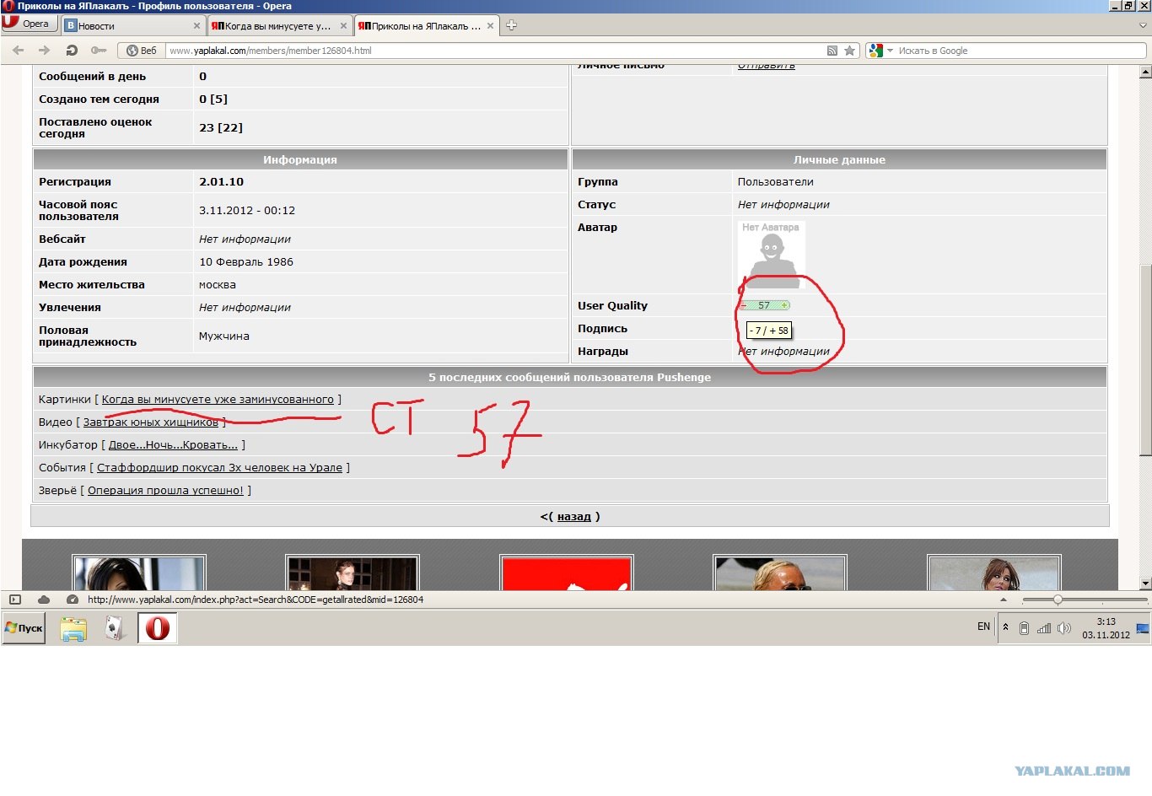Go back to the previous page
The width and height of the screenshot is (1152, 796).
coord(19,51)
